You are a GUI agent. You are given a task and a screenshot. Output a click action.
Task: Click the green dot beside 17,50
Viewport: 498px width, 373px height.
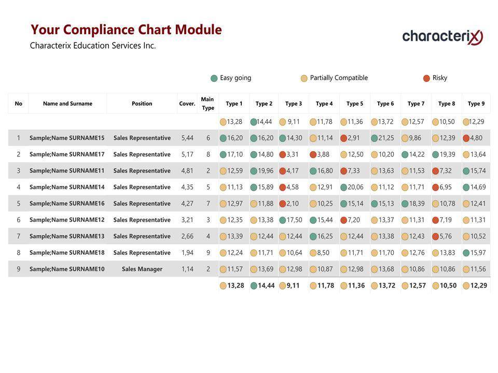(x=283, y=220)
